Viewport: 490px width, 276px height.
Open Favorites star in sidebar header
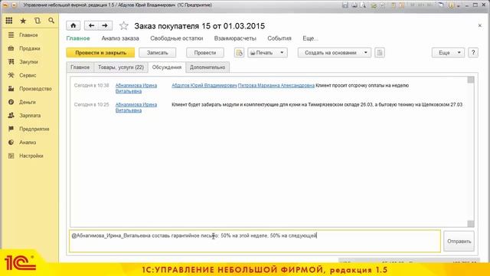(23, 21)
